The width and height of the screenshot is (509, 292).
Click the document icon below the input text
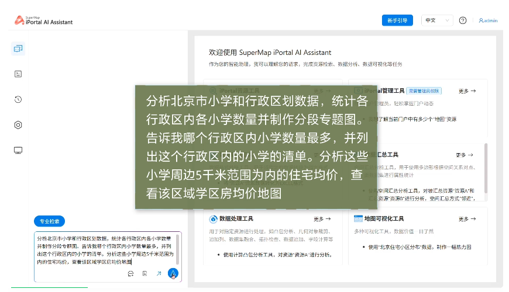pyautogui.click(x=145, y=273)
